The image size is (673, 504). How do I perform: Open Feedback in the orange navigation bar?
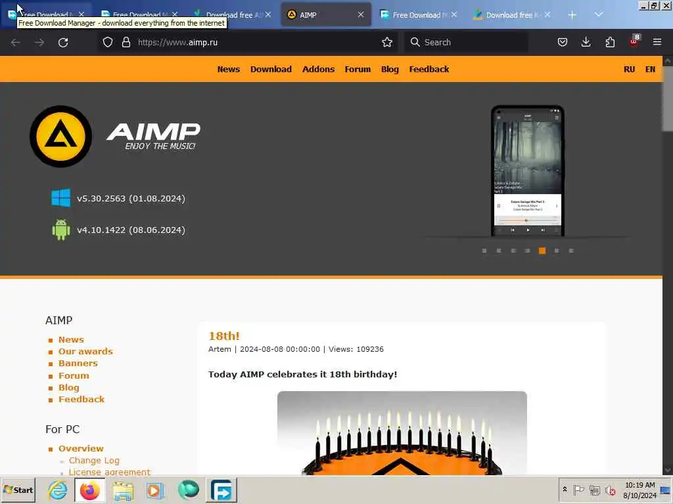click(x=429, y=69)
